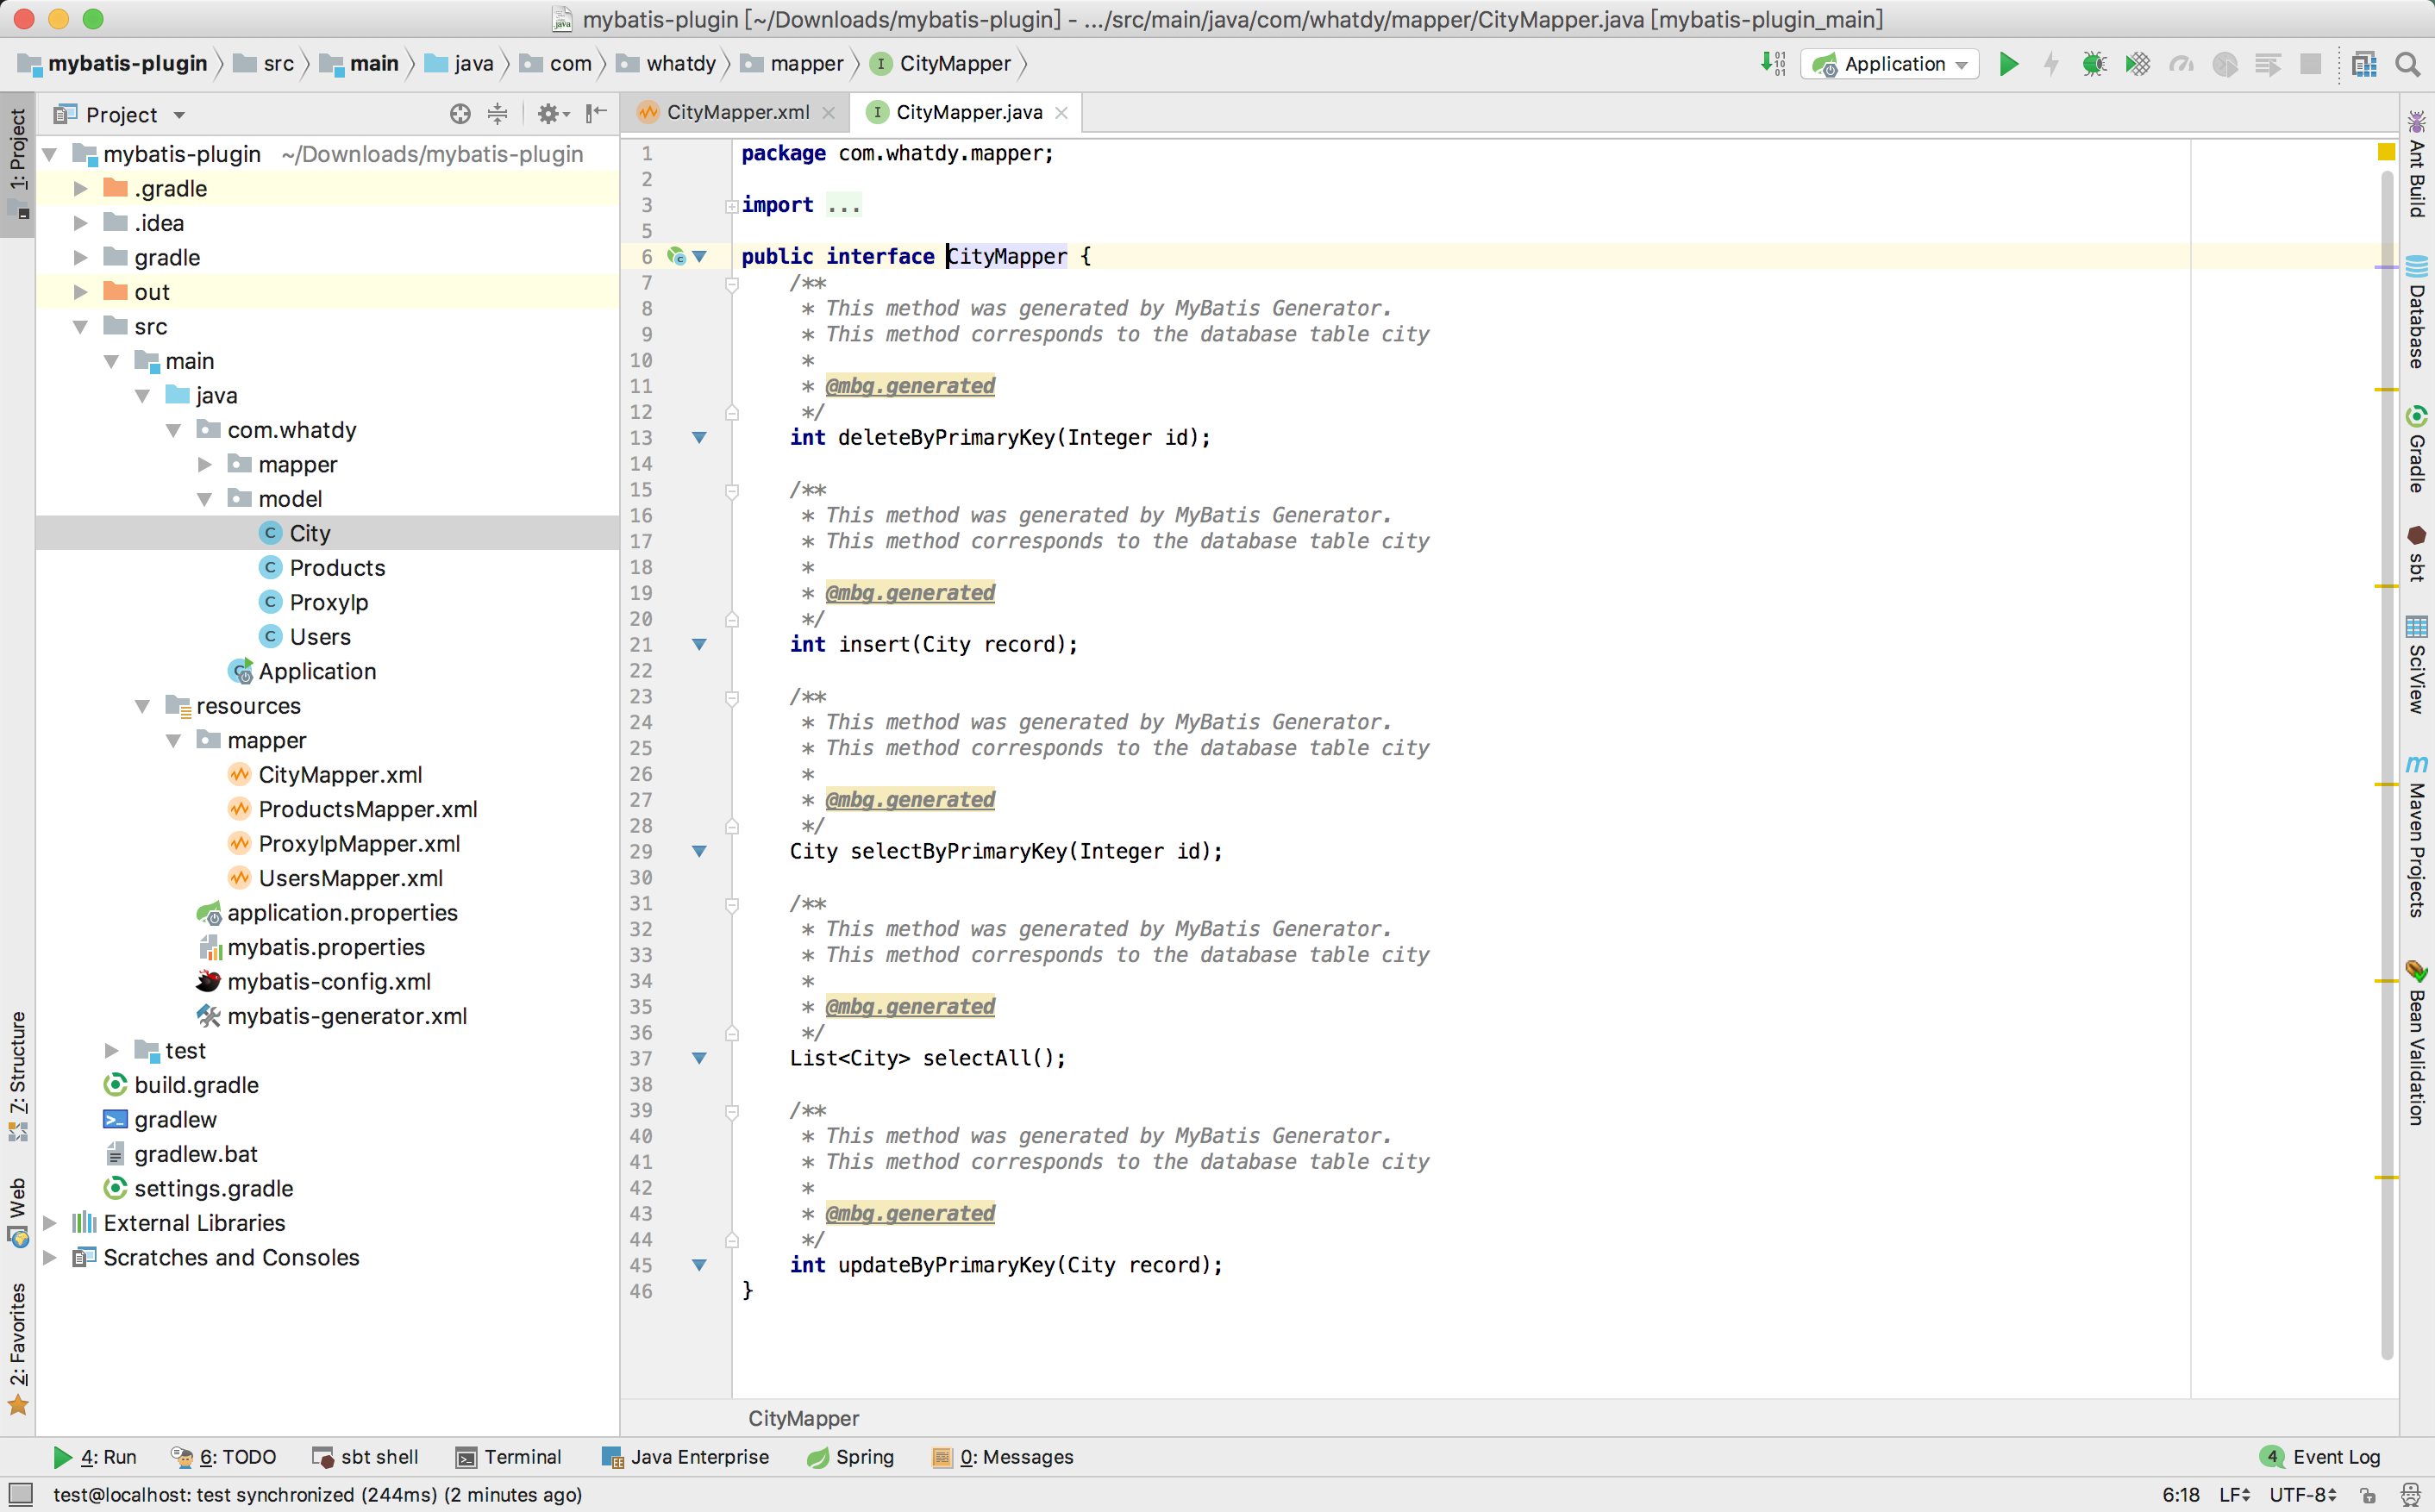Click the read-only lock icon in status bar

[2368, 1495]
